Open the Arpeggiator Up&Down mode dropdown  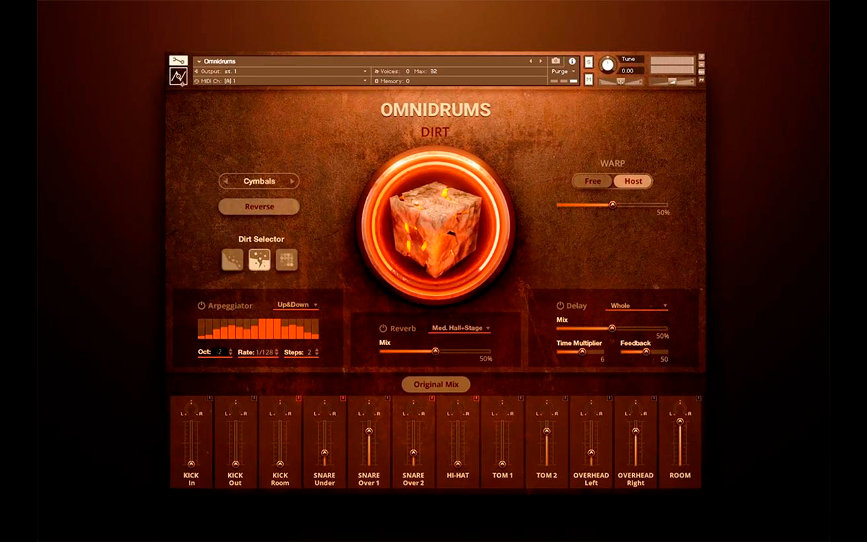(297, 305)
